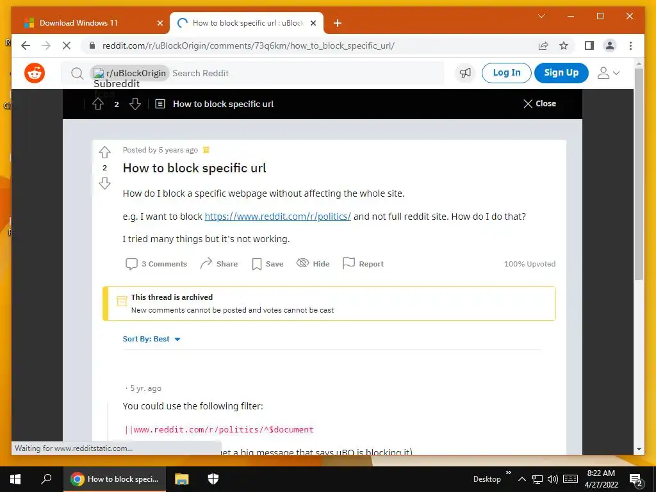Viewport: 656px width, 492px height.
Task: Click the network icon in system tray
Action: coord(537,479)
